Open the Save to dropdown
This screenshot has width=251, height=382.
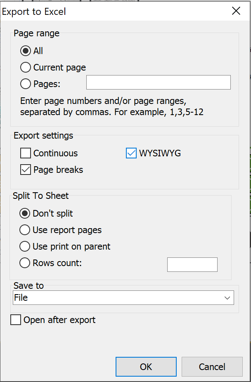123,297
